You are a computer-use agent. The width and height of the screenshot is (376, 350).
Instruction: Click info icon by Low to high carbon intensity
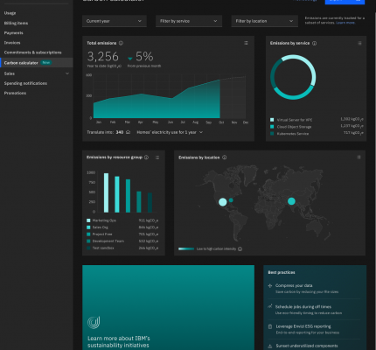(240, 248)
